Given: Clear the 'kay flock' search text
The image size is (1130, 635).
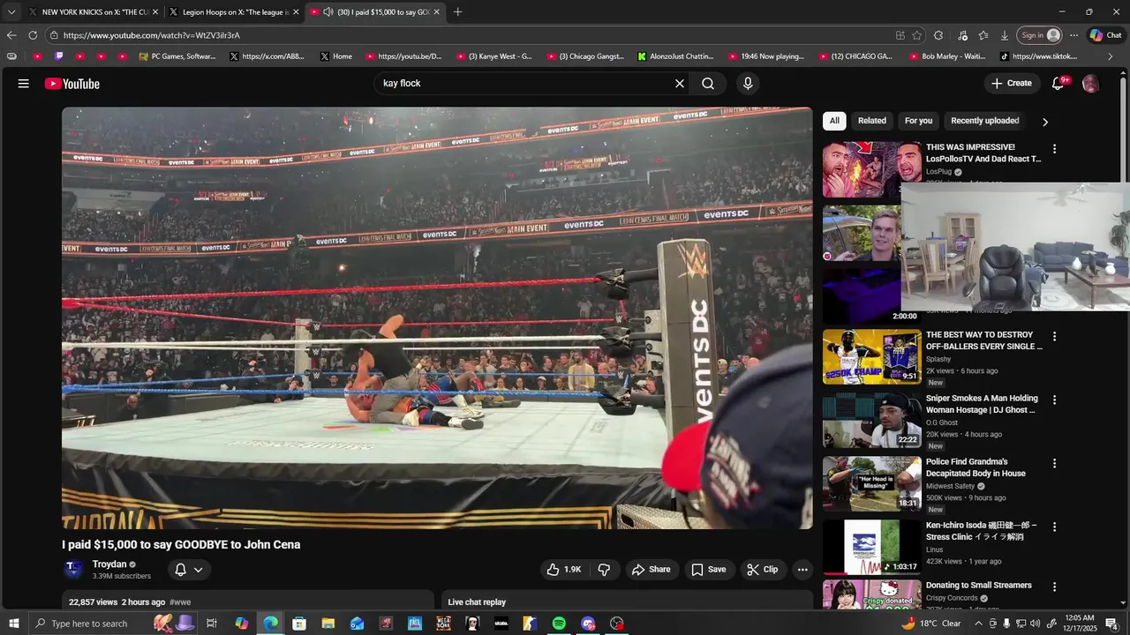Looking at the screenshot, I should point(680,84).
